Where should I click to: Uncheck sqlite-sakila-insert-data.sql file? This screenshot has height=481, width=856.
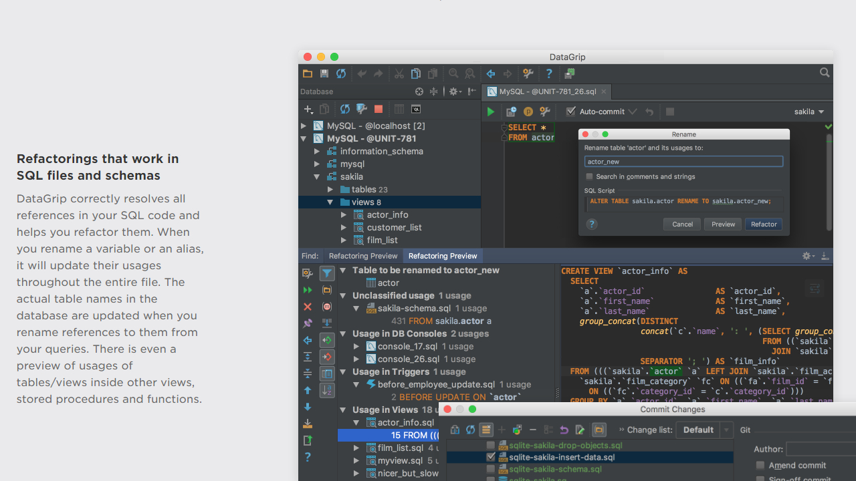tap(491, 457)
